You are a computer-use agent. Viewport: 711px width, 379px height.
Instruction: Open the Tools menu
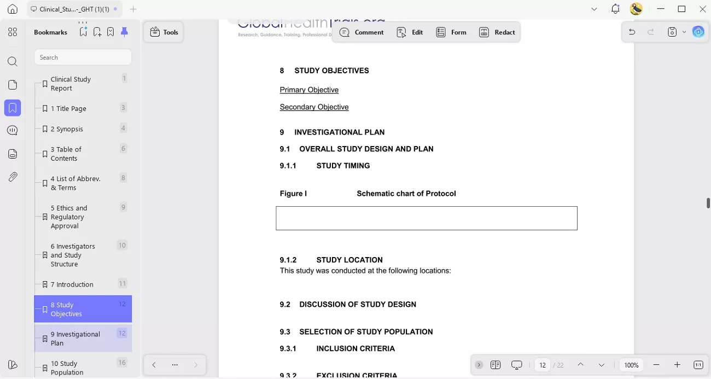point(164,32)
